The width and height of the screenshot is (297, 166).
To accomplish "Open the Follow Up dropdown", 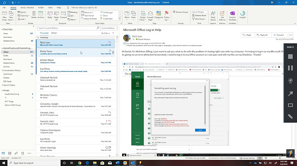I will 167,16.
